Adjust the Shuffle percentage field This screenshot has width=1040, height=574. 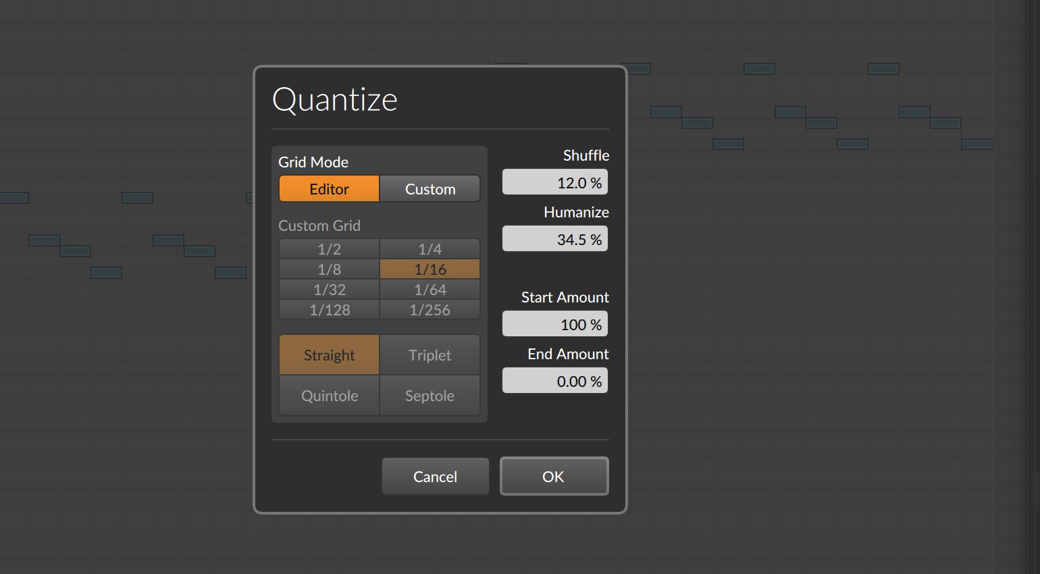pyautogui.click(x=554, y=182)
